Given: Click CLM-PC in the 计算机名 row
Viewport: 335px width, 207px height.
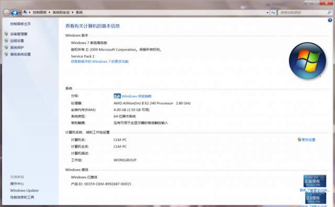Looking at the screenshot, I should pos(120,140).
